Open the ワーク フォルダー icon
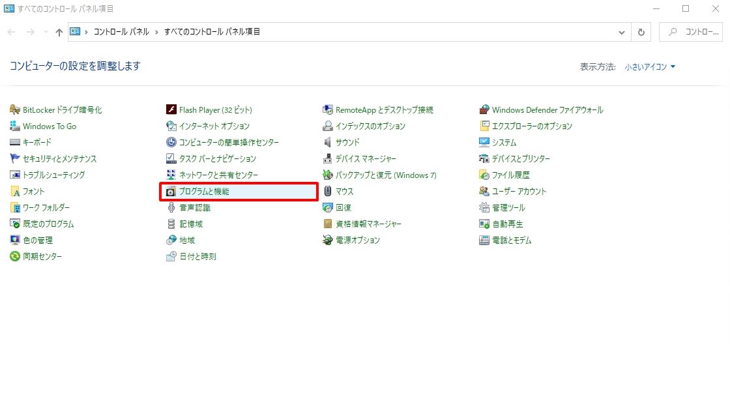Image resolution: width=730 pixels, height=410 pixels. (x=15, y=207)
